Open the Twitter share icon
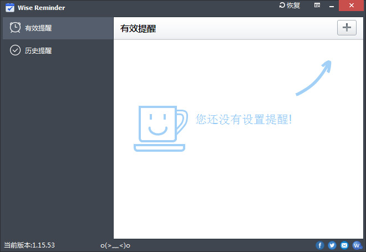 [x=332, y=245]
